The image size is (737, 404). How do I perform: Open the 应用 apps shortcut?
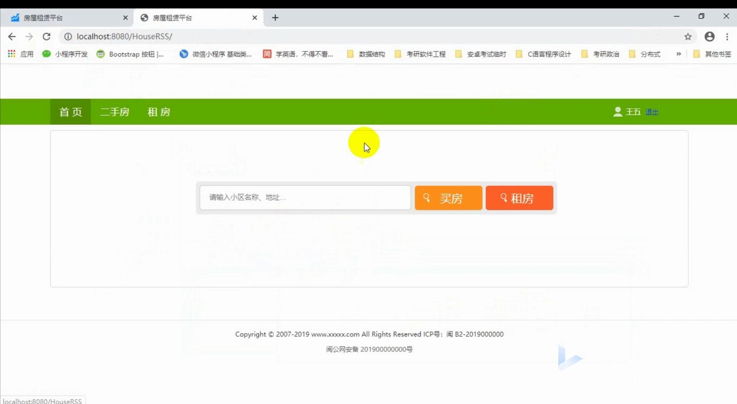pyautogui.click(x=21, y=54)
